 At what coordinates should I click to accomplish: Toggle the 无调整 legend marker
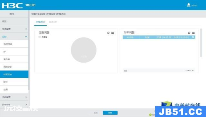(x=39, y=37)
